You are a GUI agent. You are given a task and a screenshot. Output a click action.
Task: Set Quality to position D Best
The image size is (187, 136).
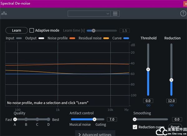click(x=48, y=119)
